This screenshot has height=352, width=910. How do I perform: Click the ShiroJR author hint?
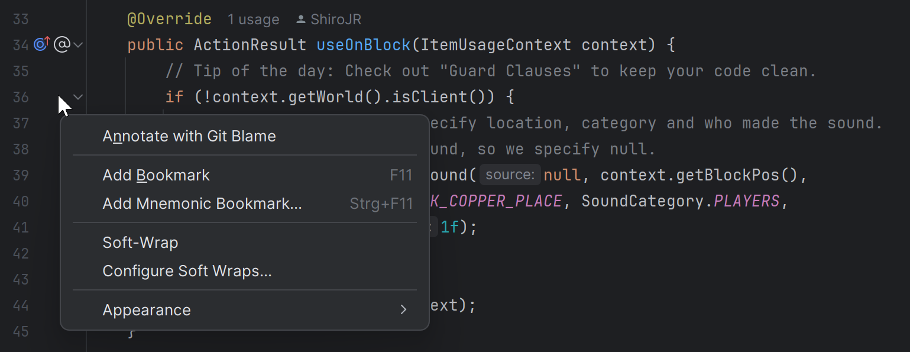(x=335, y=20)
